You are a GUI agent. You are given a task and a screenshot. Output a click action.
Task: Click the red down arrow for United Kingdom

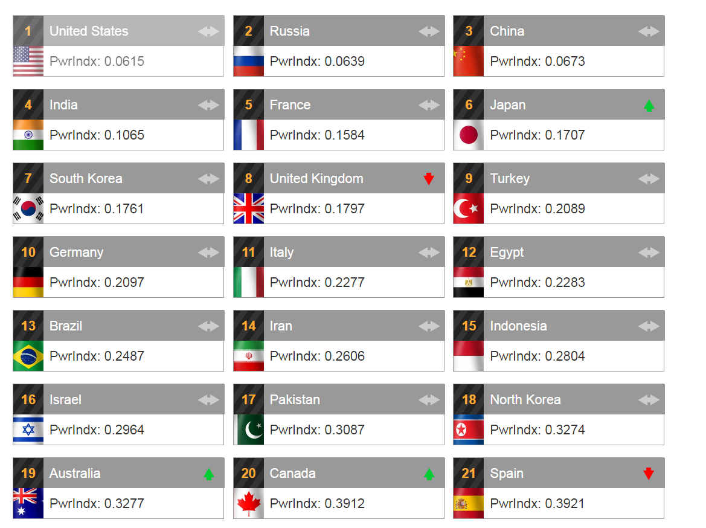click(429, 179)
